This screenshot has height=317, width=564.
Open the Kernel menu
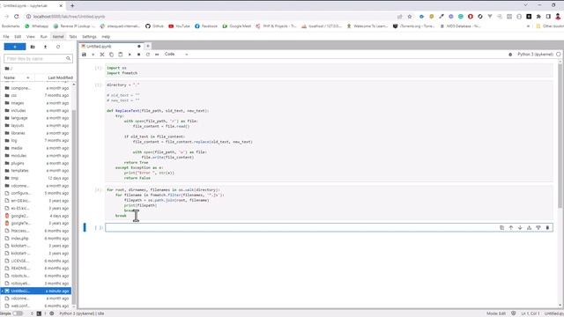(58, 37)
